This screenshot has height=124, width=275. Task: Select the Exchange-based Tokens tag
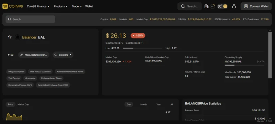pos(51,78)
